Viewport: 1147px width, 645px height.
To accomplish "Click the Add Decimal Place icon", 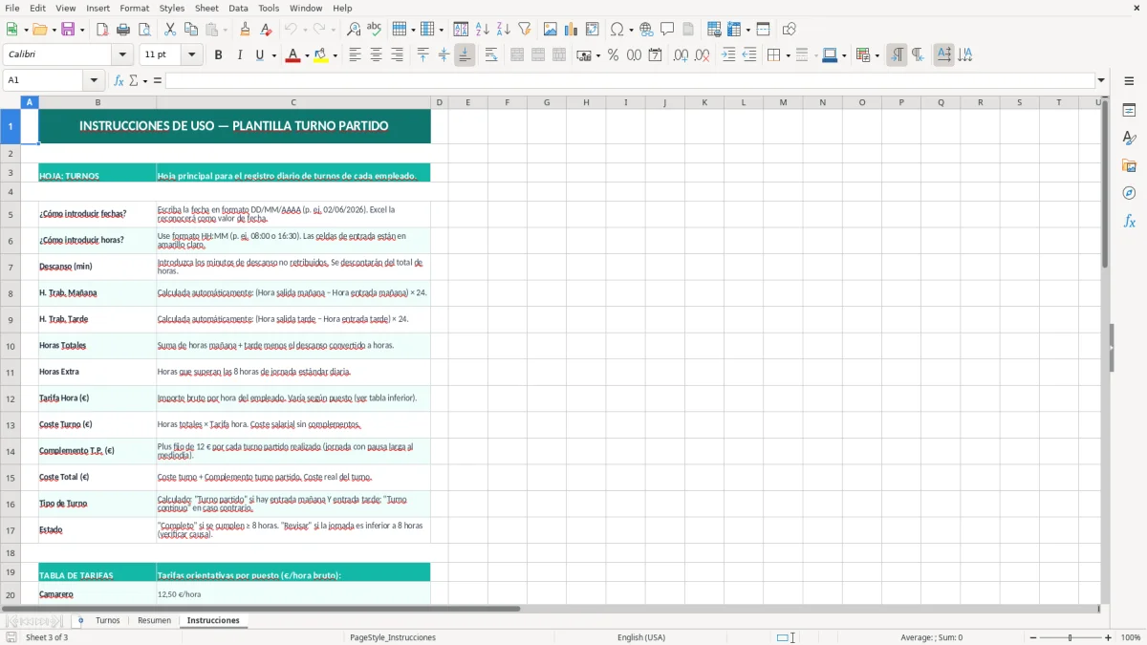I will [681, 55].
